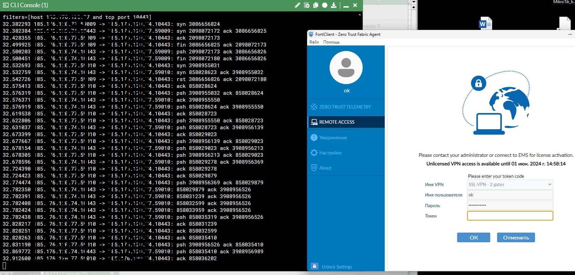Clear the CLI Console output
The image size is (575, 275).
pos(307,5)
